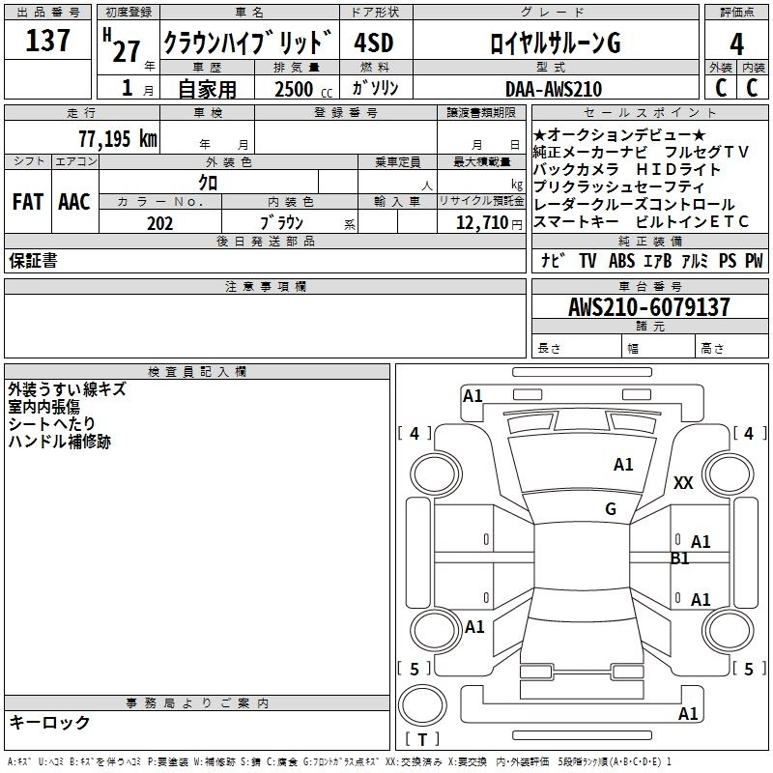Click the A1 mark beneath the rear bumper
The height and width of the screenshot is (773, 773).
688,714
